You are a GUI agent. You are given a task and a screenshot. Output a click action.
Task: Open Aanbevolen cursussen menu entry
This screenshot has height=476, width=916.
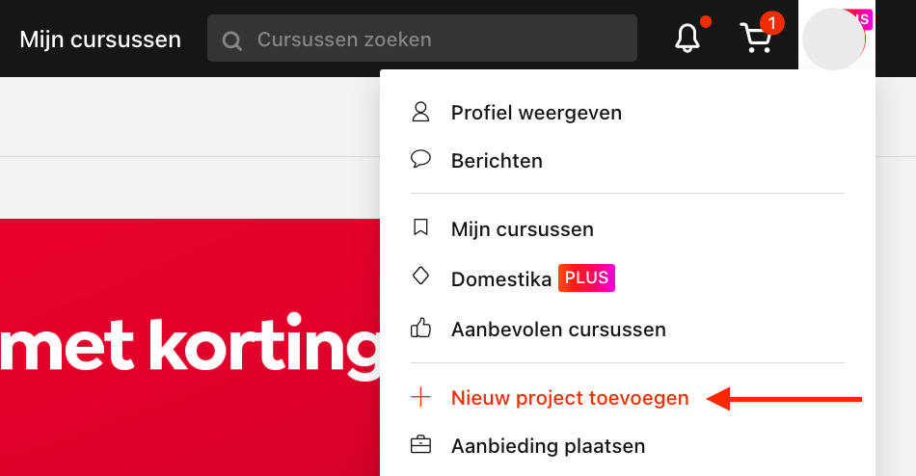click(x=558, y=330)
